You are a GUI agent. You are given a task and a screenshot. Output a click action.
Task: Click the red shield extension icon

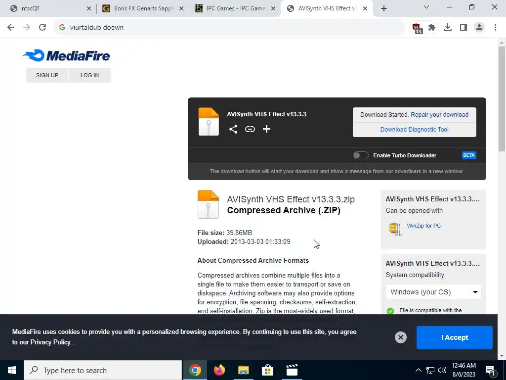tap(417, 28)
